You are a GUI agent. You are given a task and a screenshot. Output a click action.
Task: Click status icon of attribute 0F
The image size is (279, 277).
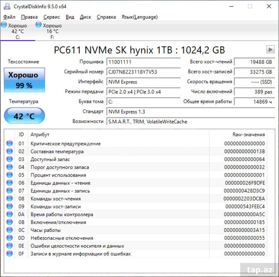coord(10,254)
